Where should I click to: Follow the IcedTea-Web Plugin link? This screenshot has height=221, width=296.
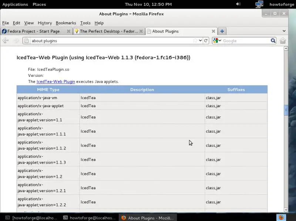(x=56, y=82)
